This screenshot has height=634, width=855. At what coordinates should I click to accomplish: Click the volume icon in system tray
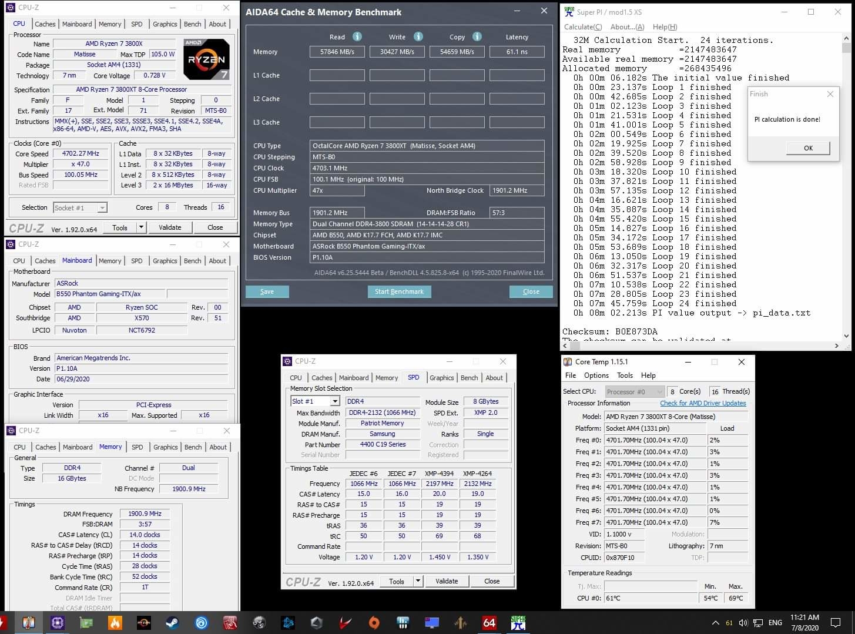743,622
